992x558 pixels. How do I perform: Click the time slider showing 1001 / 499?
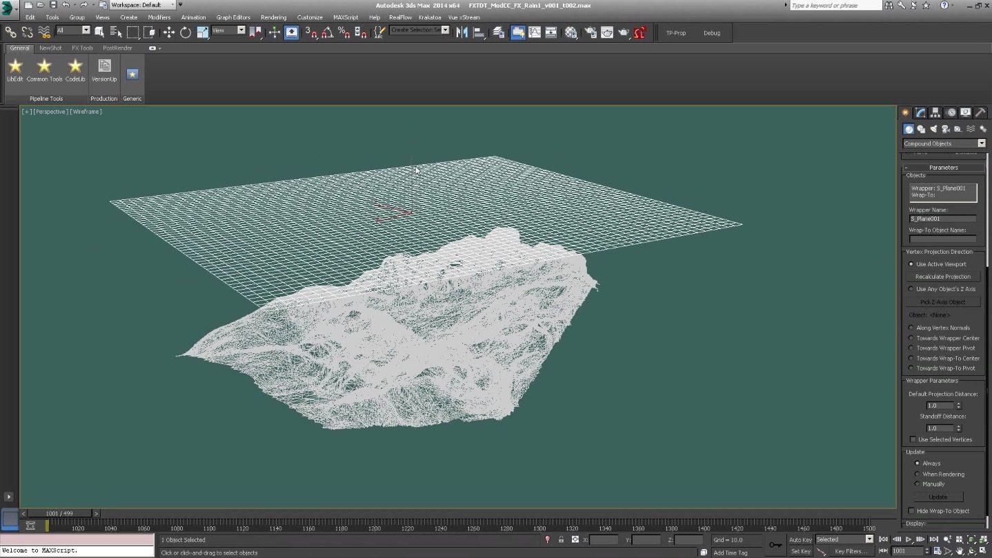pos(59,513)
